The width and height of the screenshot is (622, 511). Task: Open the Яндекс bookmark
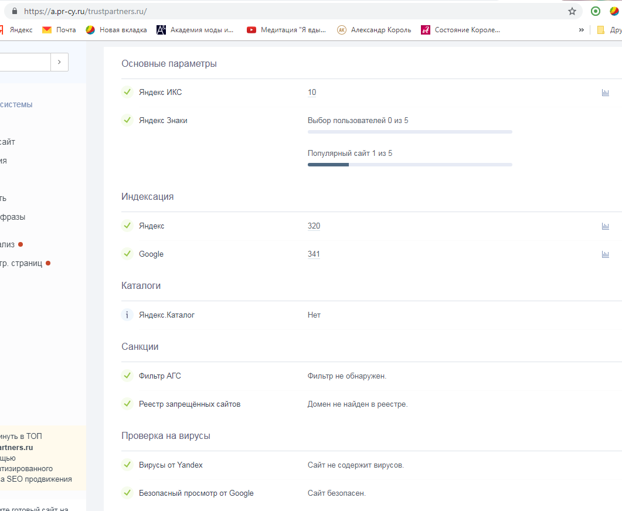pyautogui.click(x=16, y=30)
